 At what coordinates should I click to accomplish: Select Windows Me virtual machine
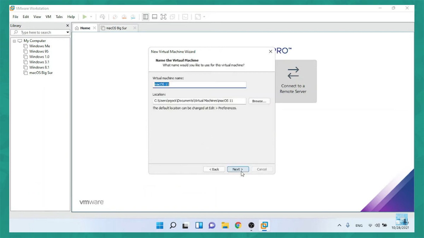[40, 46]
